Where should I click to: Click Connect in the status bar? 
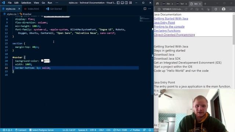[21, 130]
